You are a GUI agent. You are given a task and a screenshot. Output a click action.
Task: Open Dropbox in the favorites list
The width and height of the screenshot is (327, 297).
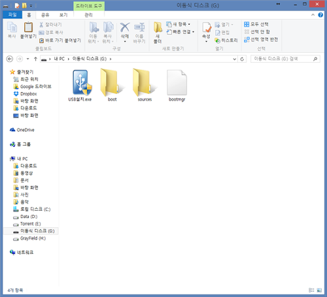click(25, 94)
